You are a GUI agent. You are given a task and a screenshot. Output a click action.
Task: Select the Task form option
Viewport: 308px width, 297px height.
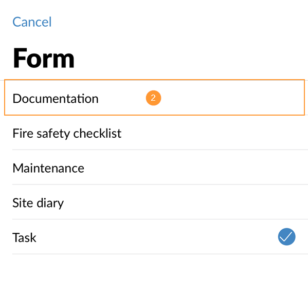point(154,237)
